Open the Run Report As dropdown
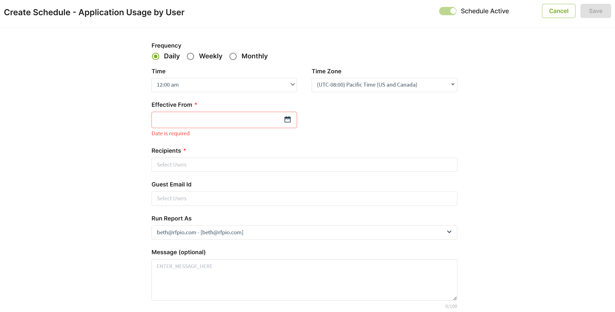The height and width of the screenshot is (312, 615). pos(299,232)
